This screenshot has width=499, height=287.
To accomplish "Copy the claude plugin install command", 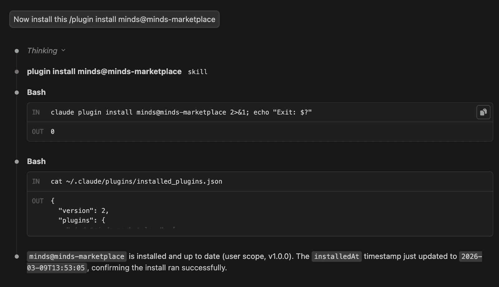I will click(x=483, y=112).
